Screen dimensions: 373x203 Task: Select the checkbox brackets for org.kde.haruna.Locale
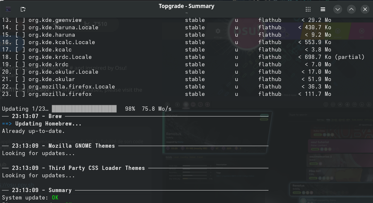coord(20,27)
